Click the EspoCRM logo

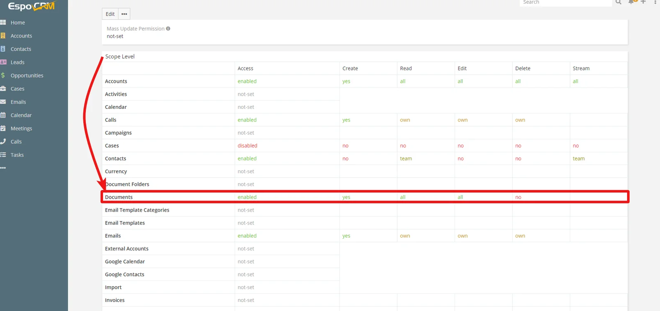[31, 6]
